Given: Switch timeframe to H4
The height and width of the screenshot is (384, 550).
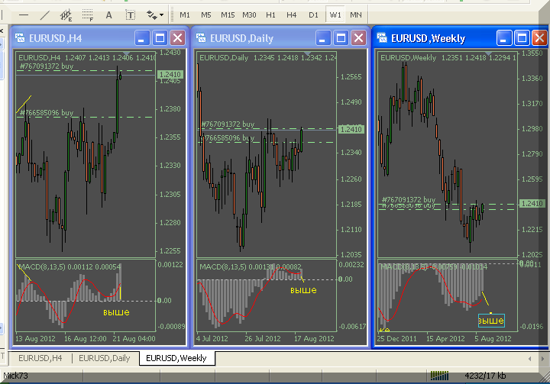Looking at the screenshot, I should (292, 15).
